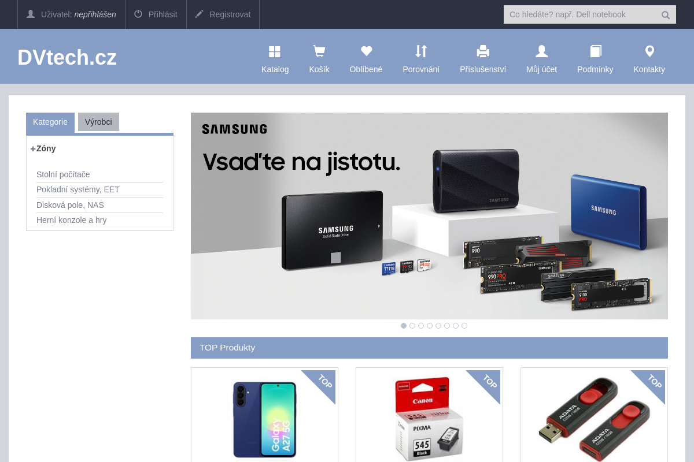The width and height of the screenshot is (694, 462).
Task: Select the eighth carousel slide dot
Action: pos(464,326)
